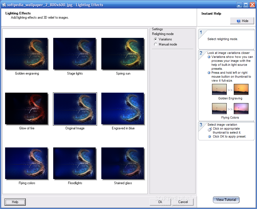The width and height of the screenshot is (257, 209).
Task: Select the Golden engraving variation thumbnail
Action: 26,54
